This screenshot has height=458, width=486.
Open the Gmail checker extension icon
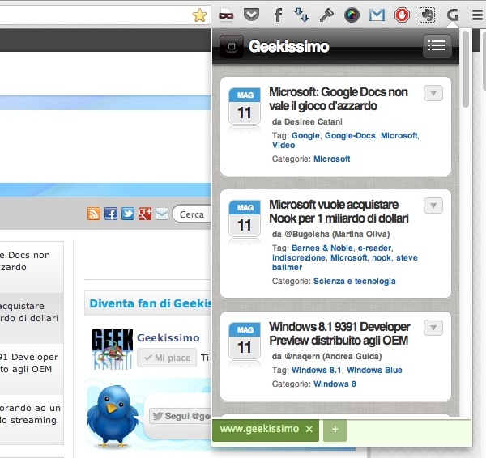coord(377,15)
